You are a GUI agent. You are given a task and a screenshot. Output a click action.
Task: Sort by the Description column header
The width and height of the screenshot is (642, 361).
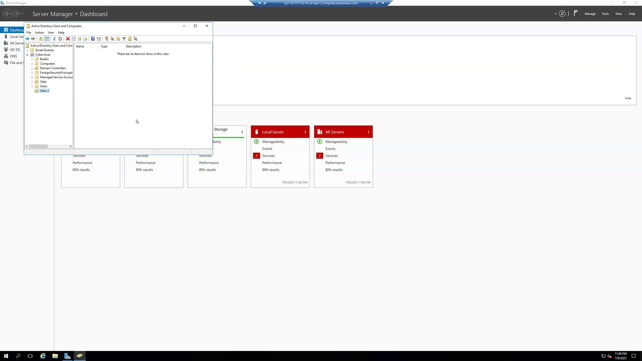[143, 46]
